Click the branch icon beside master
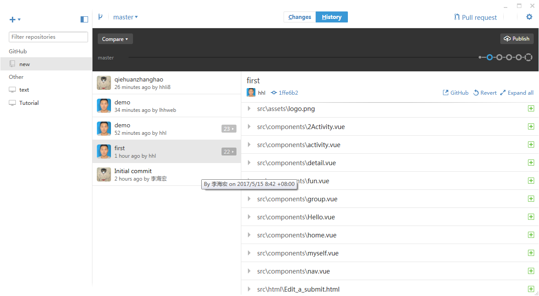539x296 pixels. click(100, 17)
